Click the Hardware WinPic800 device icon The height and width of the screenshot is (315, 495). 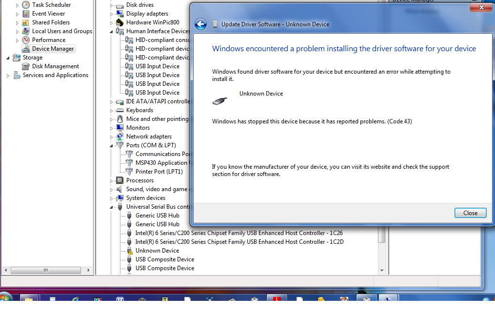click(x=120, y=22)
